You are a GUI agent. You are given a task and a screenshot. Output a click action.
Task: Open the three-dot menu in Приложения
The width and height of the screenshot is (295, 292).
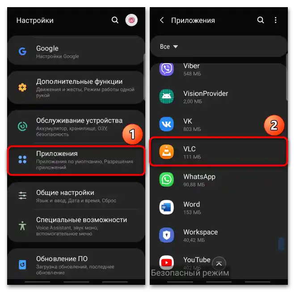click(275, 20)
